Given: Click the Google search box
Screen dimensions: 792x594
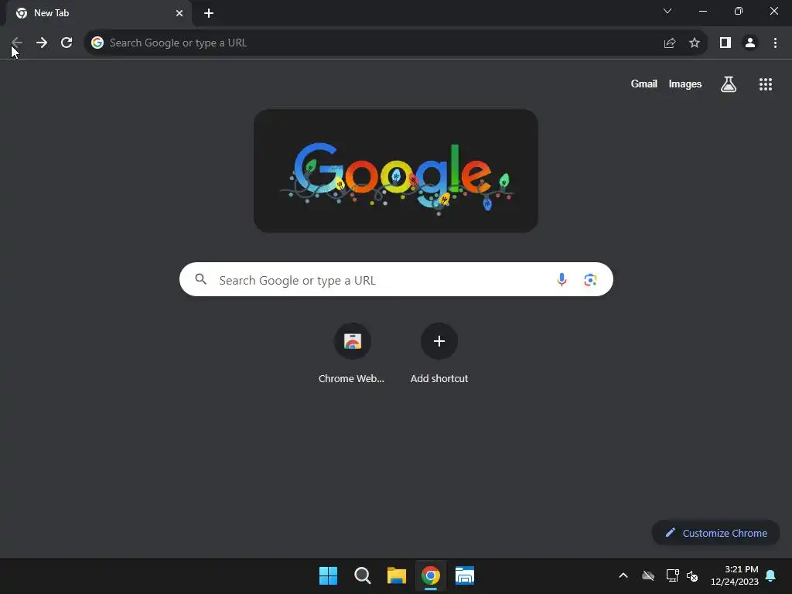Looking at the screenshot, I should tap(396, 279).
